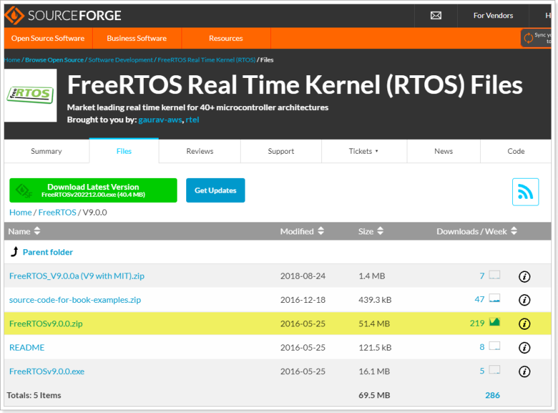This screenshot has width=558, height=413.
Task: Download FreeRTOSv9.0.0.zip
Action: point(46,324)
